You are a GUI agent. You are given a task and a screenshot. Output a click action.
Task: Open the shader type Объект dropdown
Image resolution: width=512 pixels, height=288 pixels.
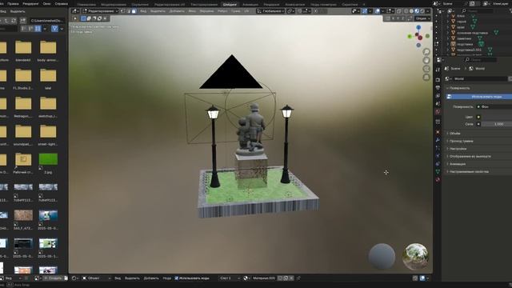[x=96, y=278]
